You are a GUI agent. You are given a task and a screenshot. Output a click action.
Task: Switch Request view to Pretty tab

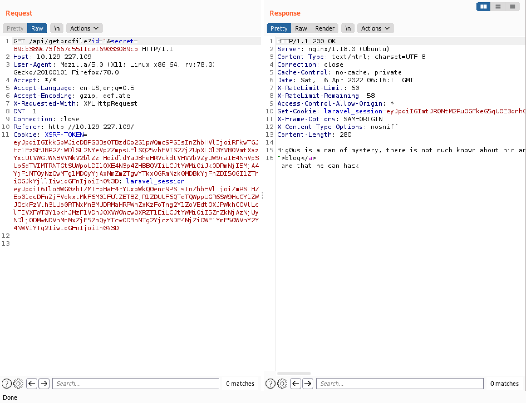15,28
